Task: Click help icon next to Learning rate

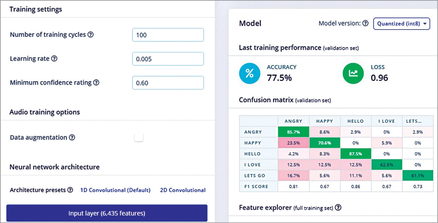Action: tap(54, 58)
